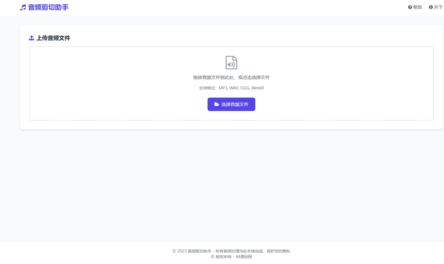Screen dimensions: 444x264
Task: Click the 拖放音频文件到此处 prompt text
Action: 214,77
